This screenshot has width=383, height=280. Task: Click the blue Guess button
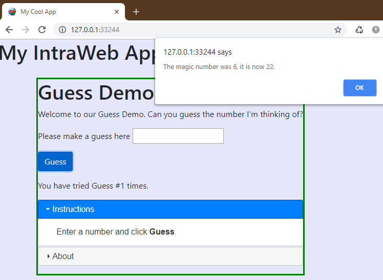[55, 161]
